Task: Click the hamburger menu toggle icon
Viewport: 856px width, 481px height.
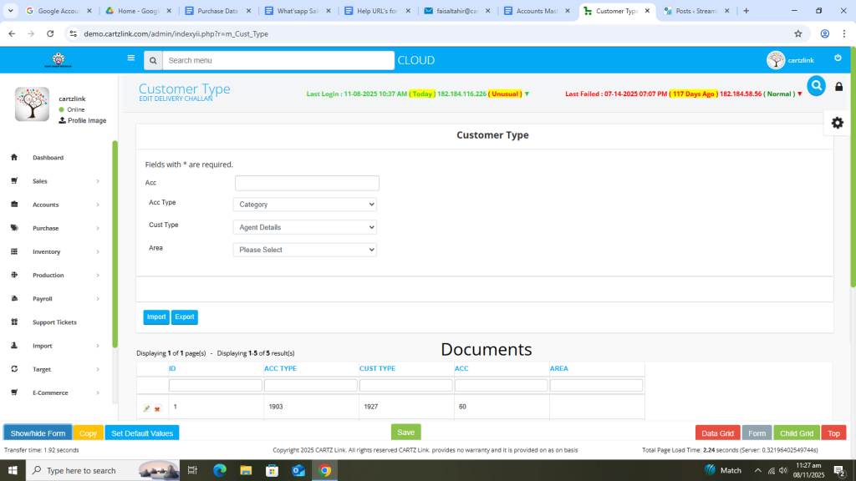Action: click(x=130, y=58)
